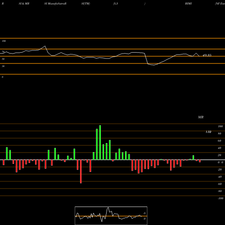
Task: Click the RSI line's lowest dip below 30
Action: (154, 65)
